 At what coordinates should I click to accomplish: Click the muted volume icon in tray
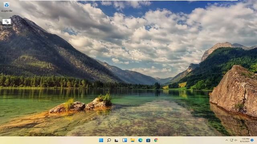[x=236, y=140]
